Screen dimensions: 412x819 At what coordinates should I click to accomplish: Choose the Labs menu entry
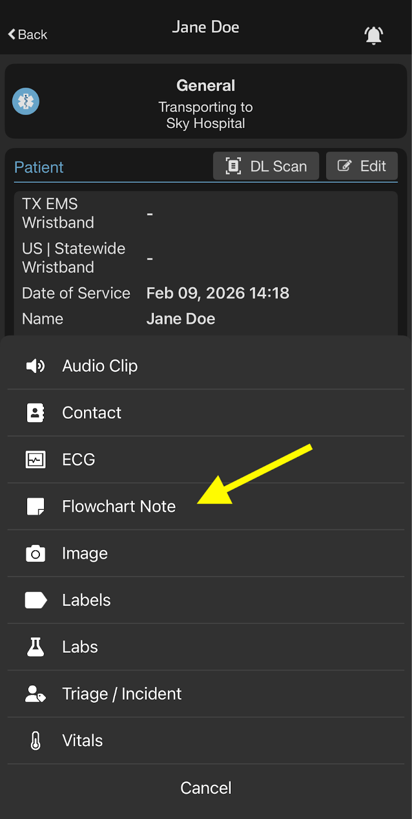point(80,647)
